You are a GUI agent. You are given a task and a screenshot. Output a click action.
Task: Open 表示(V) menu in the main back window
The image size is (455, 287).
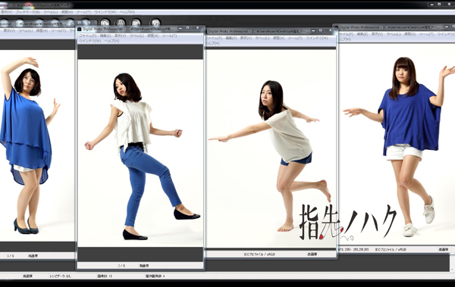point(6,12)
